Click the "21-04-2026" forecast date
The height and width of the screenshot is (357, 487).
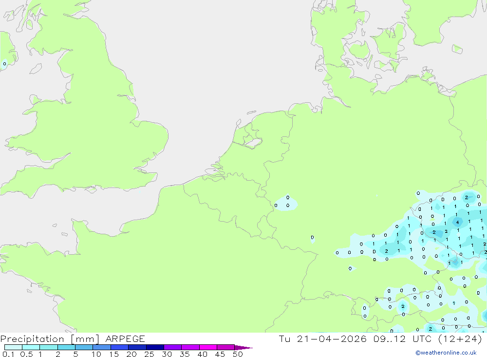332,338
